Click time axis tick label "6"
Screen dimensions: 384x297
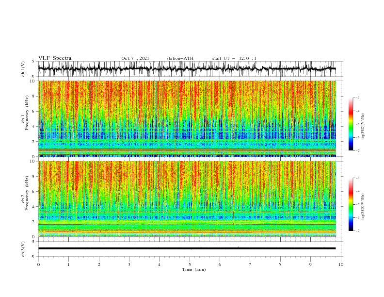[220, 264]
